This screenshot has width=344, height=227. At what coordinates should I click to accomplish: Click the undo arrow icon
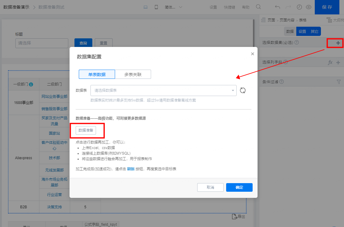point(278,7)
